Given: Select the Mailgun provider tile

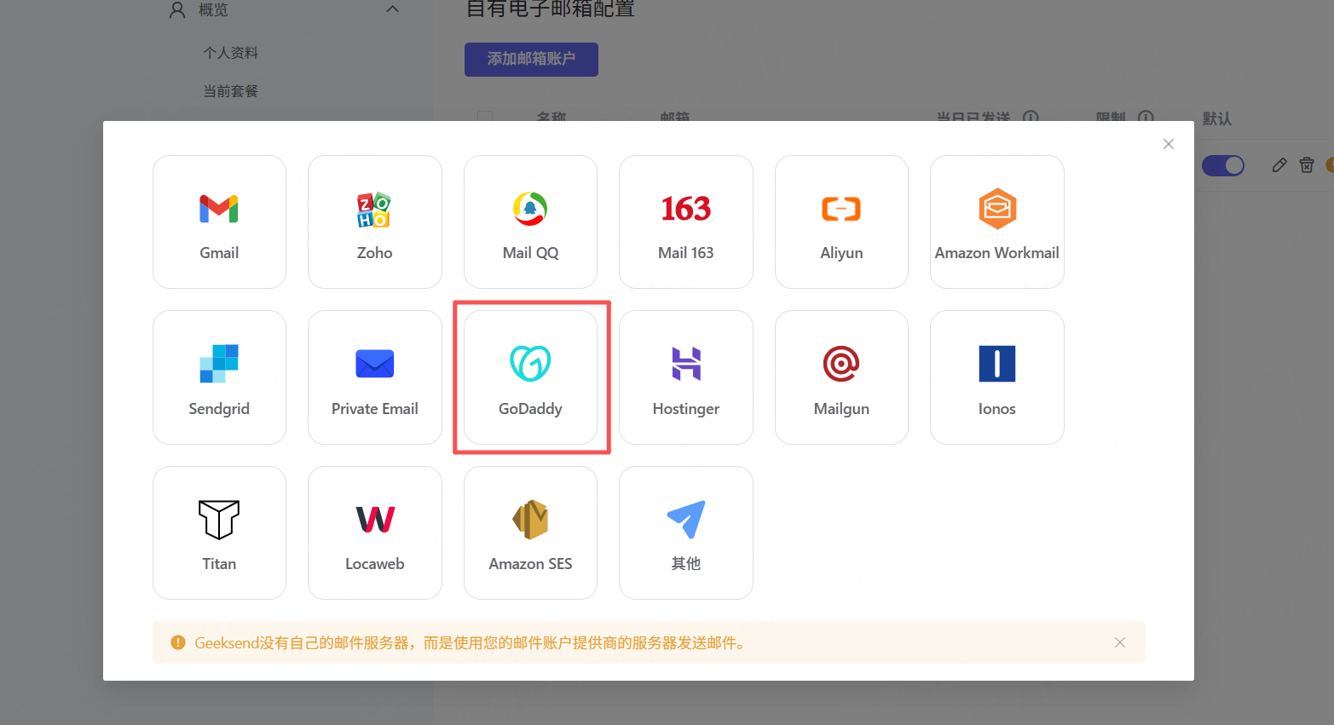Looking at the screenshot, I should [841, 377].
